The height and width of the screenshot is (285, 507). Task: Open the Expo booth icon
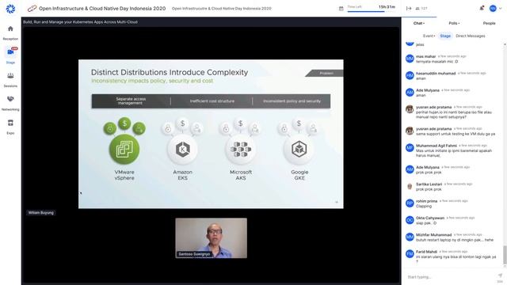10,123
